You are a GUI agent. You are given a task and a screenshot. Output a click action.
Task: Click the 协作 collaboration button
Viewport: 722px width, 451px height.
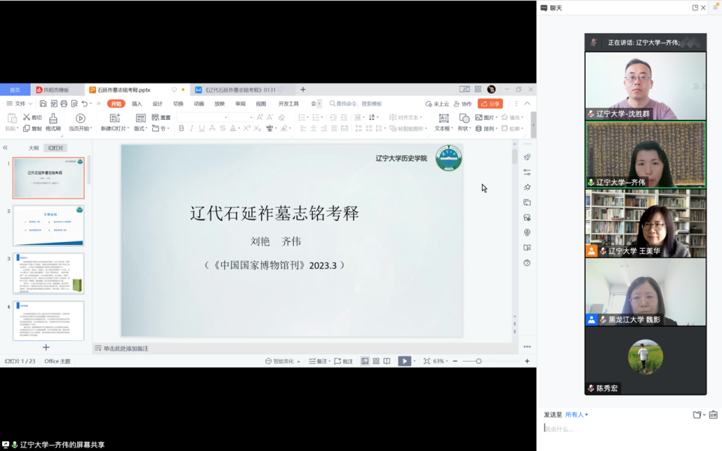(463, 104)
